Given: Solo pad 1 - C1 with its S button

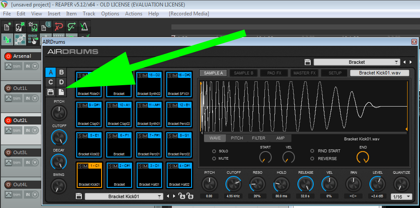Looking at the screenshot, I should (80, 166).
